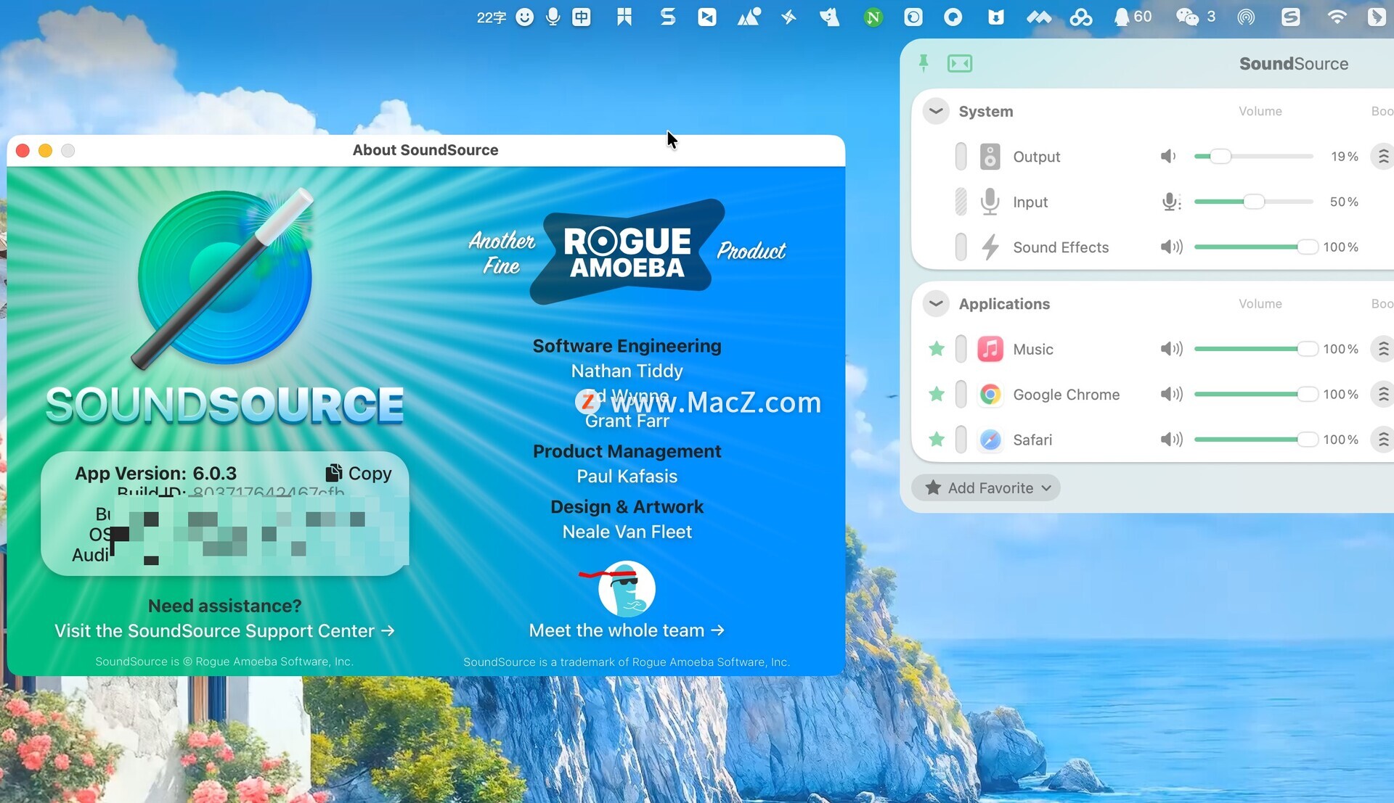Open Output effects button at right edge
The height and width of the screenshot is (803, 1394).
1382,157
